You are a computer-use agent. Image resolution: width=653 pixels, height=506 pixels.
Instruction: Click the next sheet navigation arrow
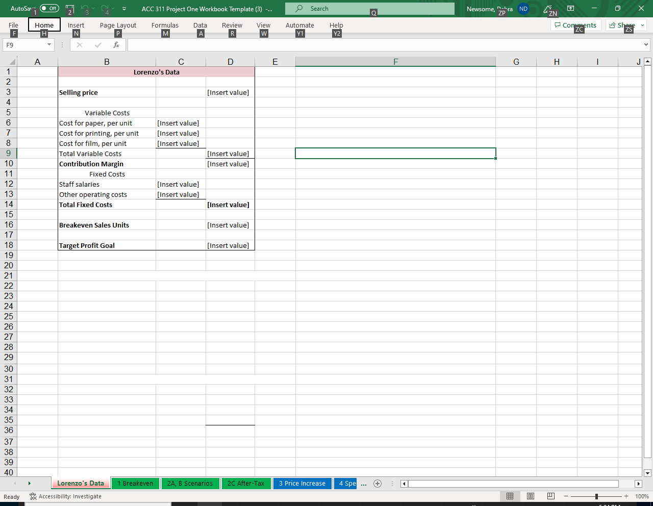(29, 483)
